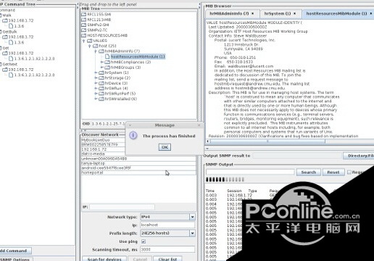Expand the hrSWInstalled (6) tree node

pyautogui.click(x=96, y=99)
